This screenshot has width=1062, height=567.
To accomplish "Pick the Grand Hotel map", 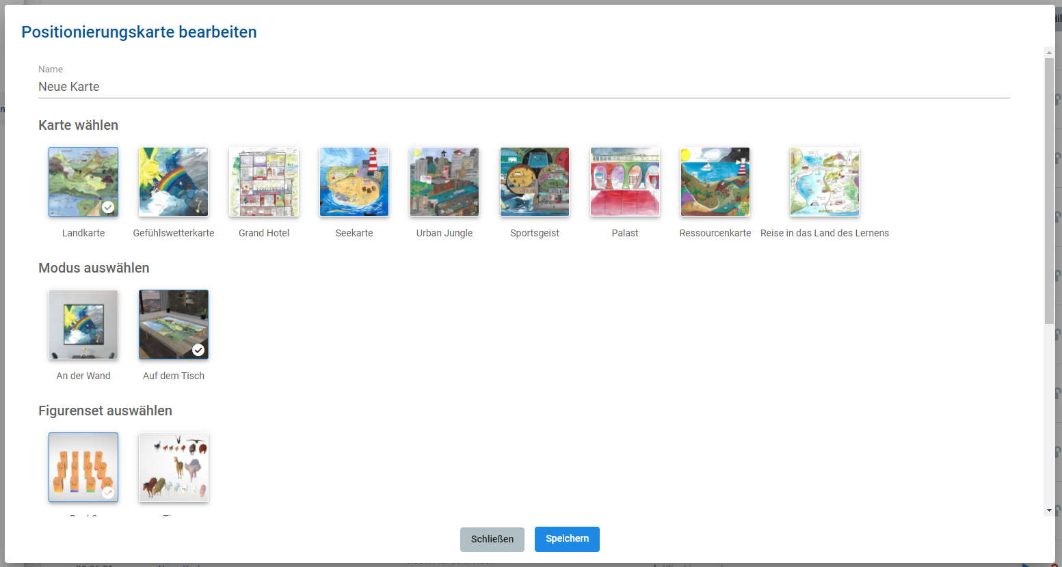I will click(x=264, y=182).
